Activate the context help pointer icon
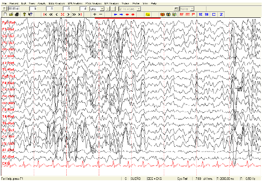Image resolution: width=263 pixels, height=182 pixels. pos(30,14)
